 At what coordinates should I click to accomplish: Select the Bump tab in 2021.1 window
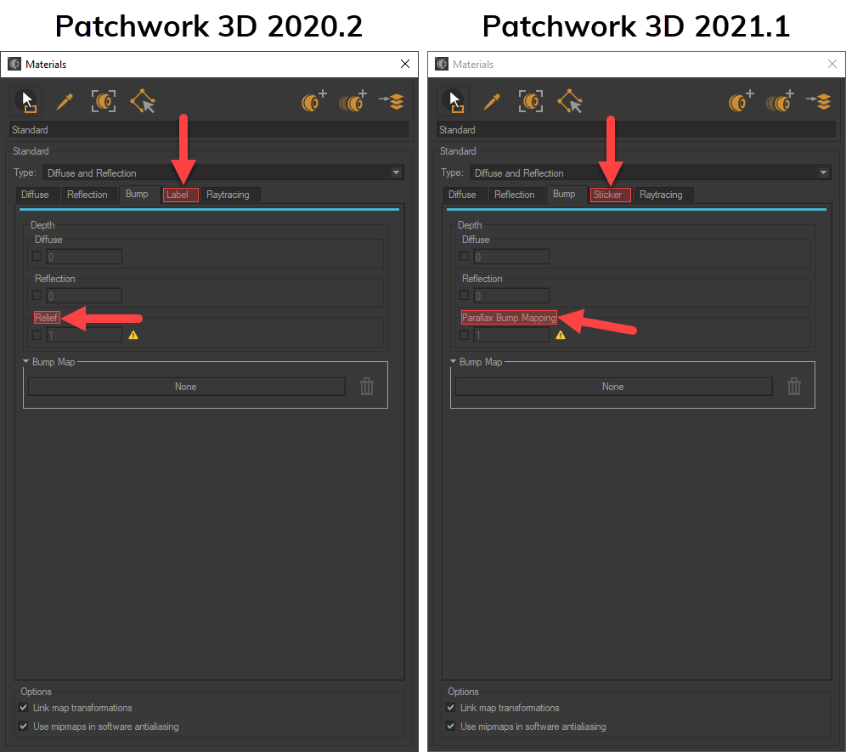[x=567, y=194]
